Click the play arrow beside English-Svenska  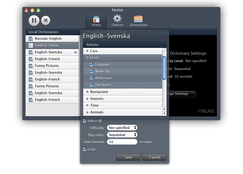76,52
